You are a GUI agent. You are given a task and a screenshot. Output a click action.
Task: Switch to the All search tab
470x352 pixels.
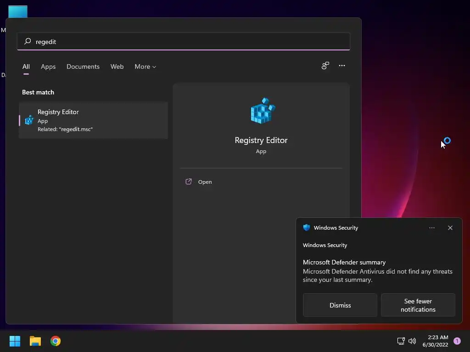tap(26, 66)
